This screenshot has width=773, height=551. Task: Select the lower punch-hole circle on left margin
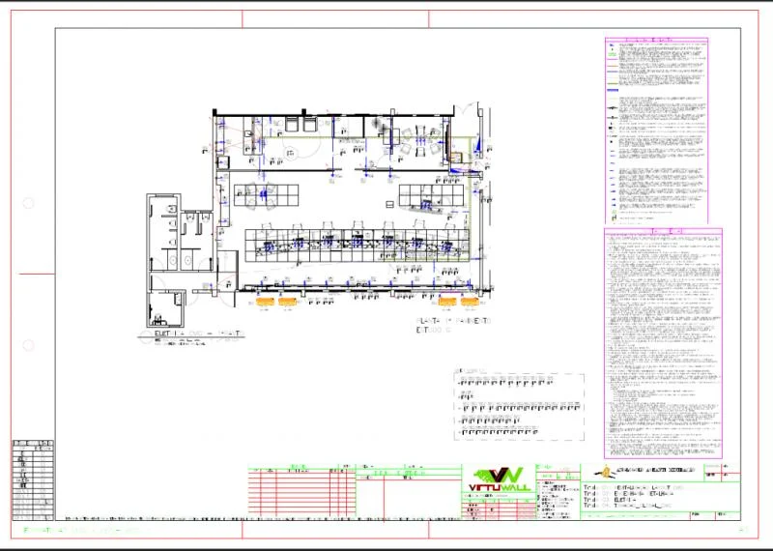click(x=28, y=345)
